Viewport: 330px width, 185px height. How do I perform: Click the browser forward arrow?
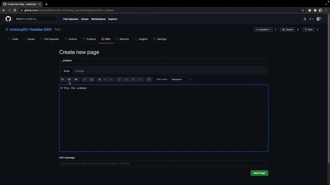tap(9, 10)
